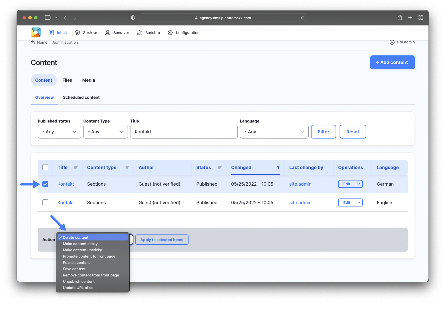Image resolution: width=446 pixels, height=309 pixels.
Task: Choose Save content option
Action: 93,269
